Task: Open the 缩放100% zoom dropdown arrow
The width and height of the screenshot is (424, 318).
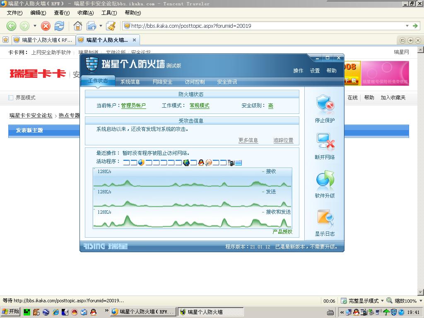Action: click(421, 301)
